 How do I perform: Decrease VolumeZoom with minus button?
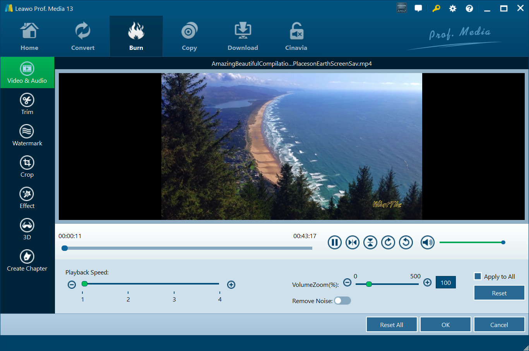click(347, 283)
